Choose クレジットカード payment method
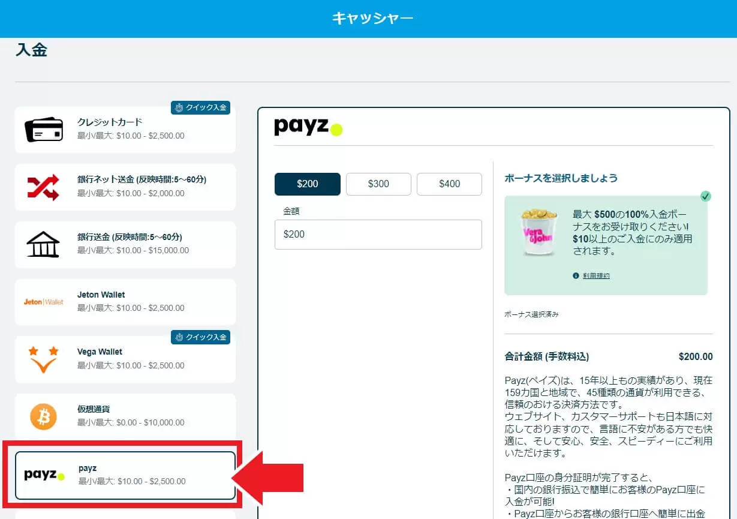This screenshot has width=737, height=519. pos(125,130)
